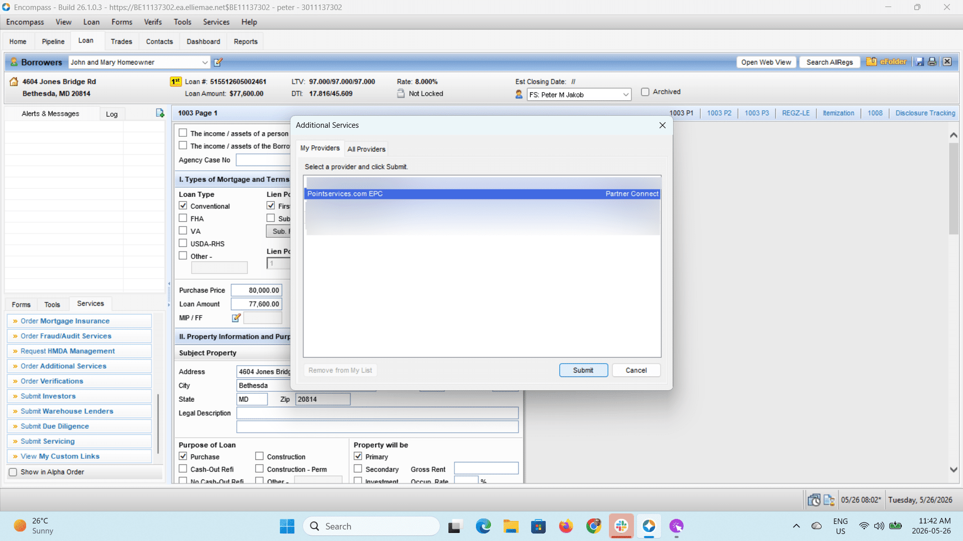This screenshot has height=541, width=963.
Task: Select the Pointservices.com EPC provider row
Action: (x=482, y=194)
